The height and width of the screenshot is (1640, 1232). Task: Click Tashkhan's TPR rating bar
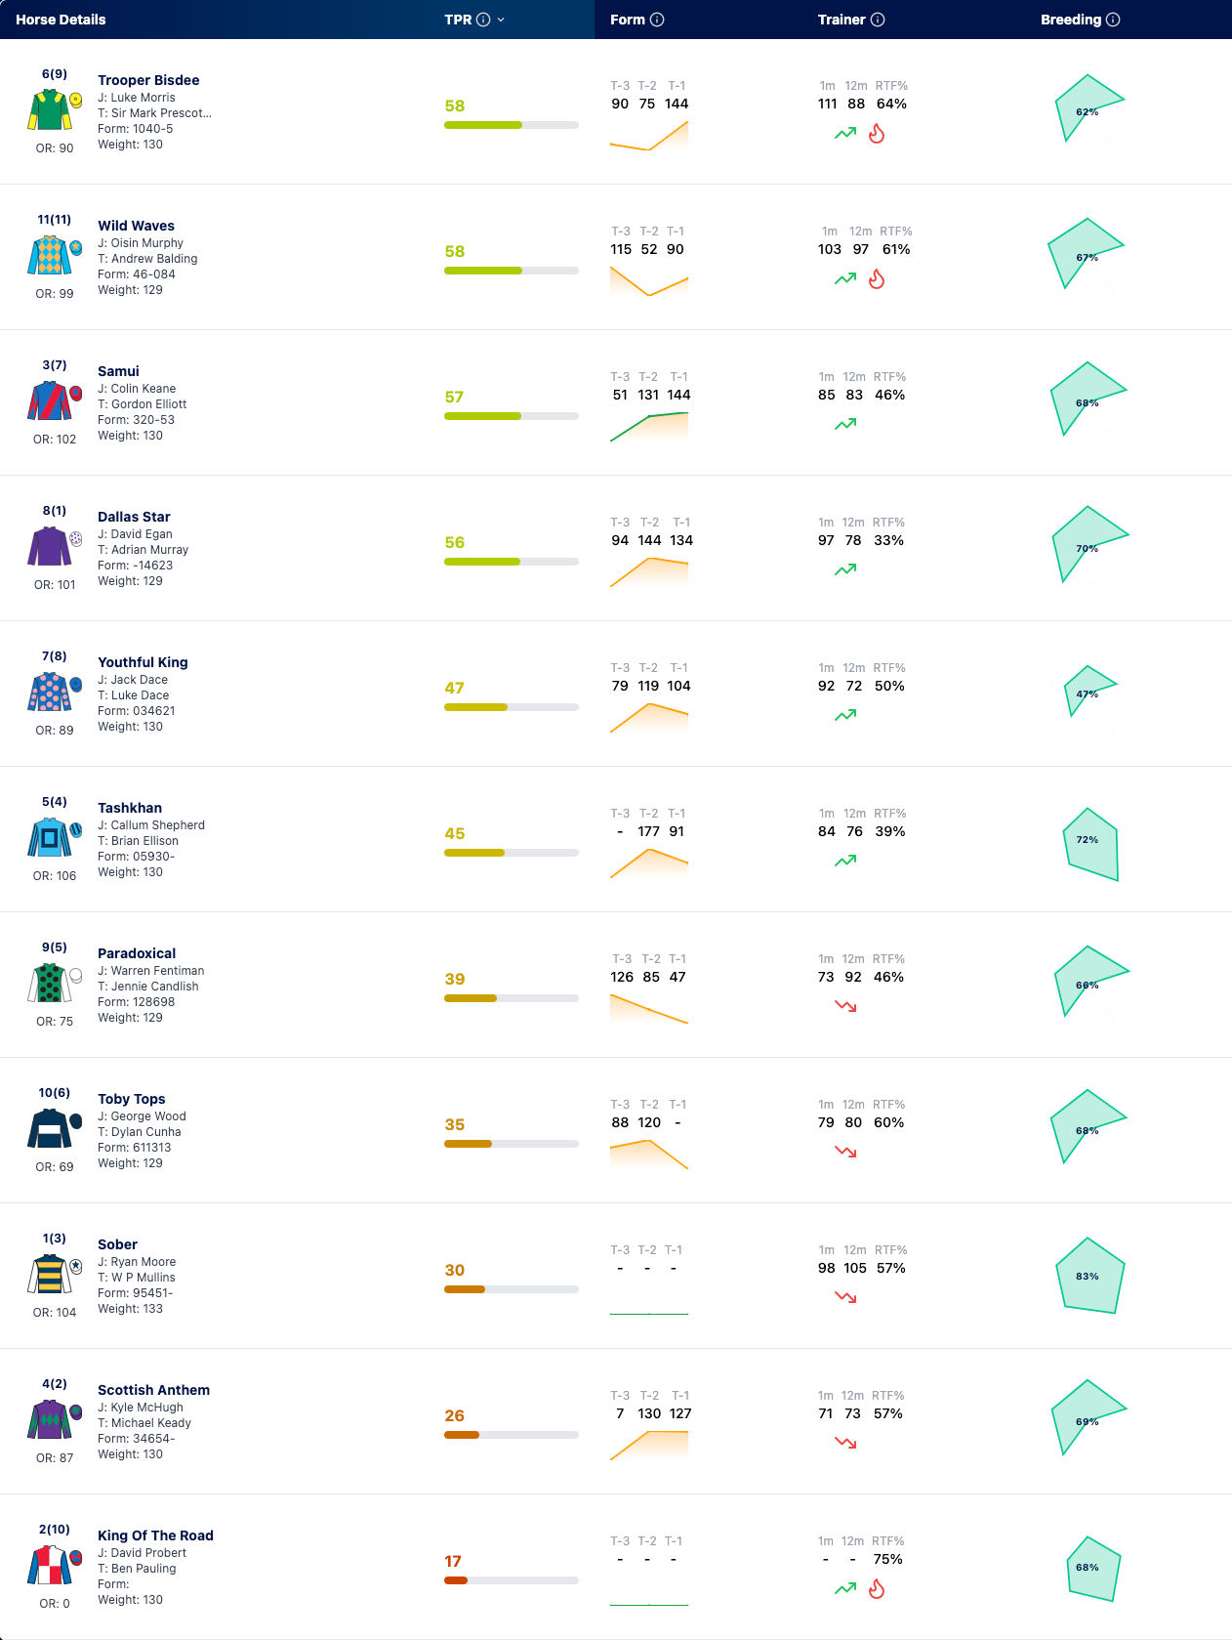click(512, 853)
